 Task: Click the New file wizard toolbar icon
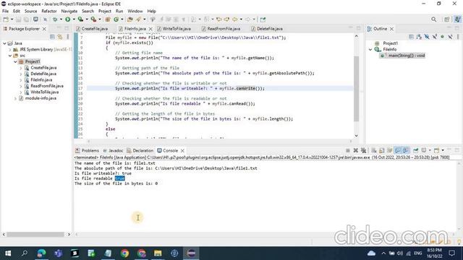tap(6, 19)
